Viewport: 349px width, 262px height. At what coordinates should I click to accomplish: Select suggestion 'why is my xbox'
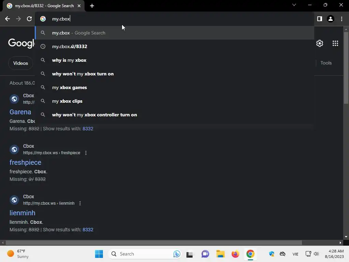click(174, 60)
